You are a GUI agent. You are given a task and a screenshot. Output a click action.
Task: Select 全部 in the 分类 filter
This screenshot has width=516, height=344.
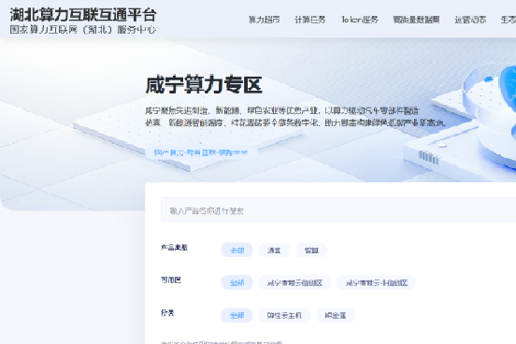[x=236, y=315]
